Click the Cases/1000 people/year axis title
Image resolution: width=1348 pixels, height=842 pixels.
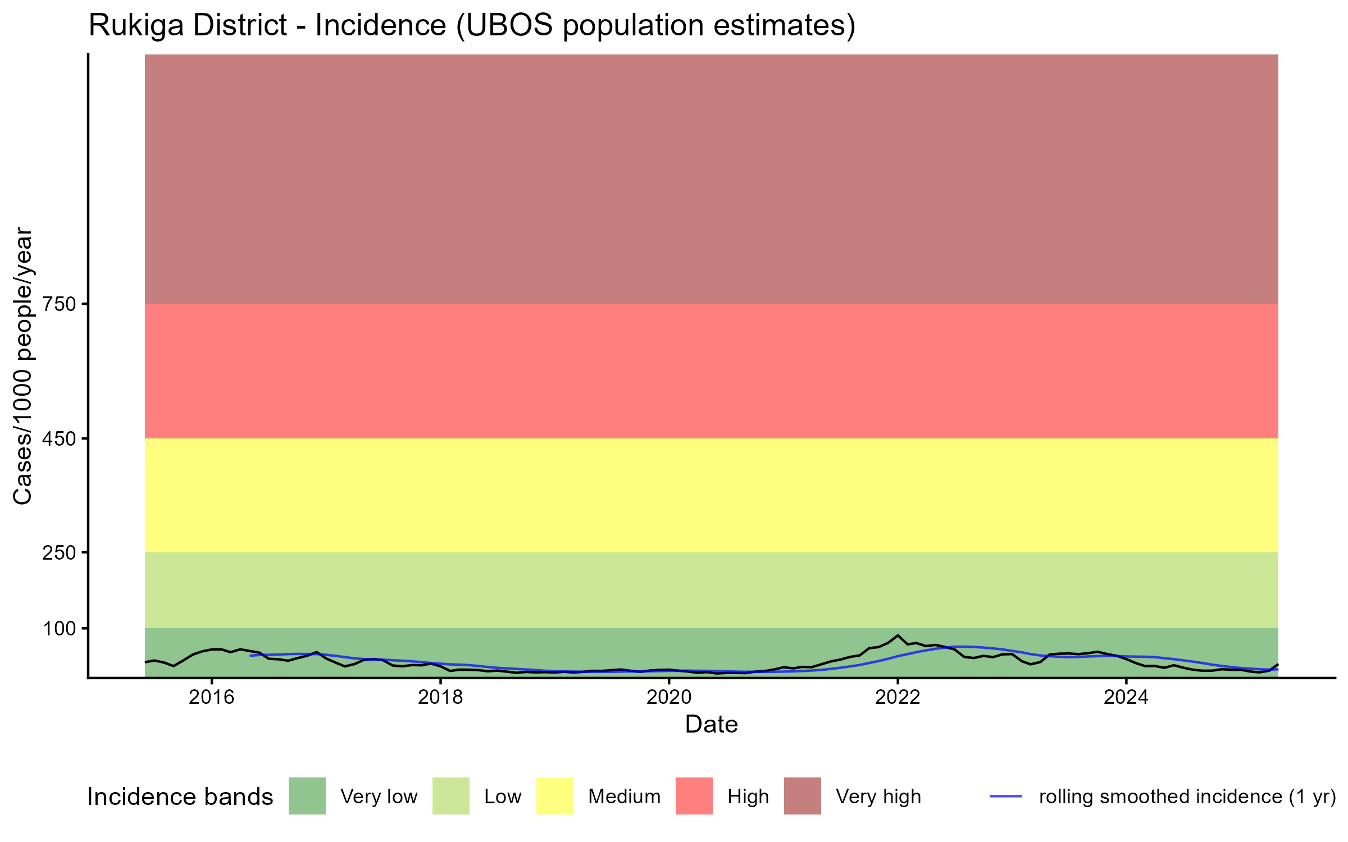point(22,366)
